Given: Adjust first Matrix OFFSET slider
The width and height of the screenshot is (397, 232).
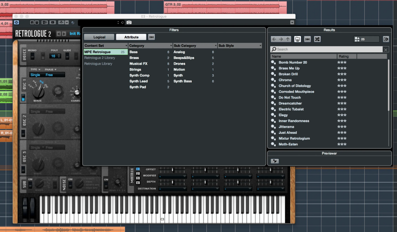Looking at the screenshot, I should pyautogui.click(x=173, y=170).
